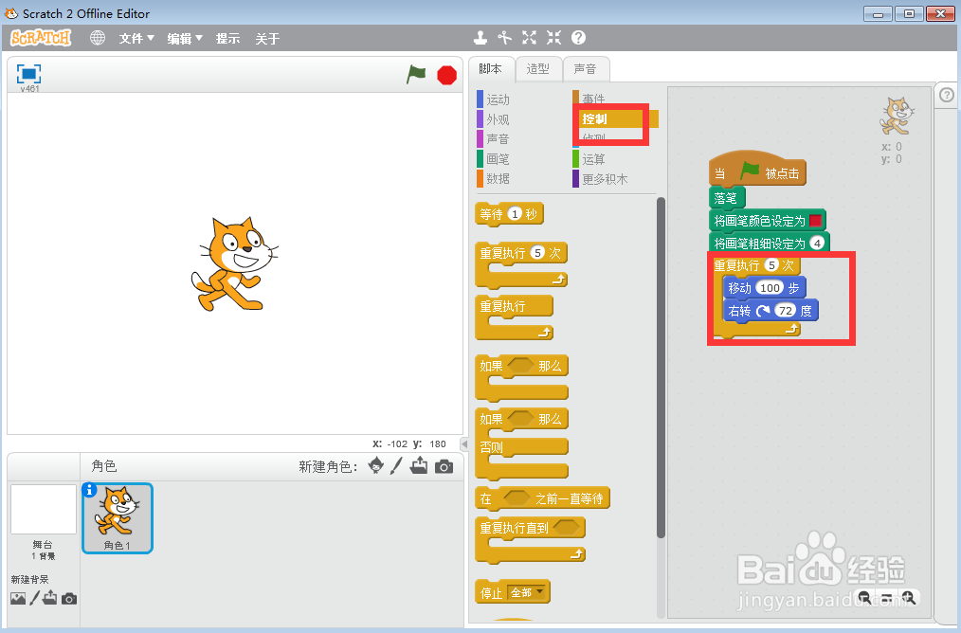961x633 pixels.
Task: Select the grow sprite tool
Action: pos(529,37)
